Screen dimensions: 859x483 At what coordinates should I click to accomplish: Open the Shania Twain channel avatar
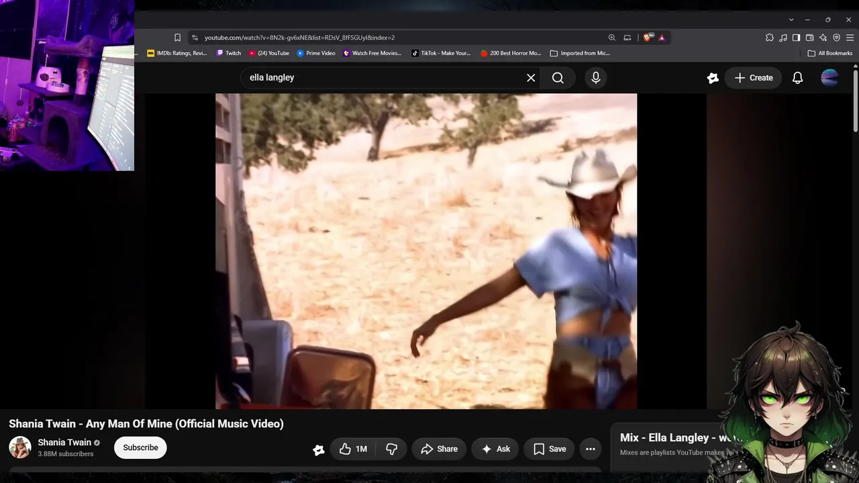pyautogui.click(x=20, y=447)
